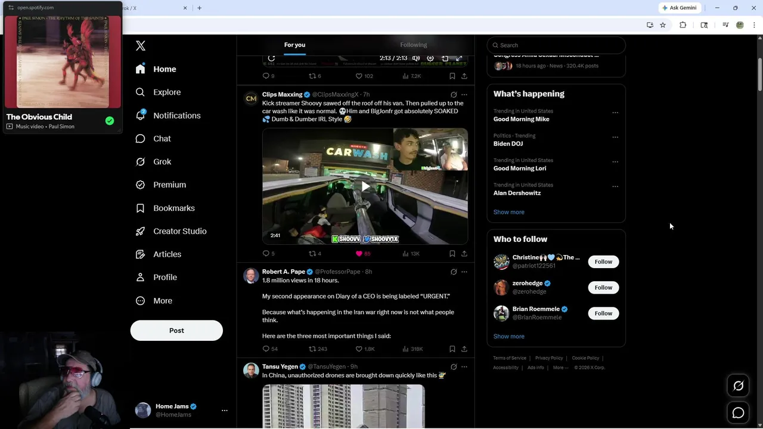The width and height of the screenshot is (763, 429).
Task: Open Clips Maxxing profile avatar
Action: (251, 98)
